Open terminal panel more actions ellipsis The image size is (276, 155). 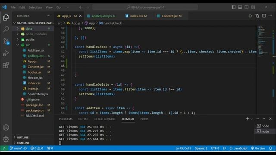pyautogui.click(x=257, y=119)
